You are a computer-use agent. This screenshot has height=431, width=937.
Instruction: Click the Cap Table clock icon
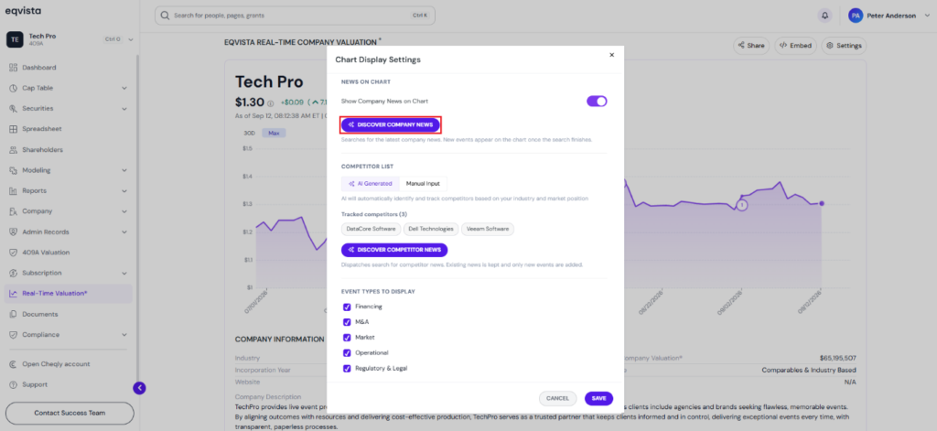tap(13, 88)
